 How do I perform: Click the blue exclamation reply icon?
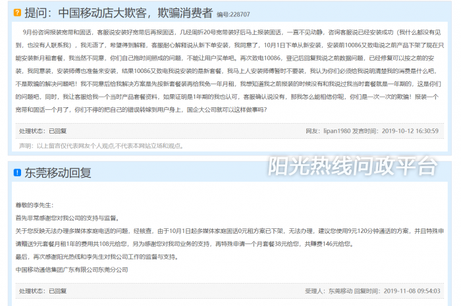pyautogui.click(x=17, y=172)
